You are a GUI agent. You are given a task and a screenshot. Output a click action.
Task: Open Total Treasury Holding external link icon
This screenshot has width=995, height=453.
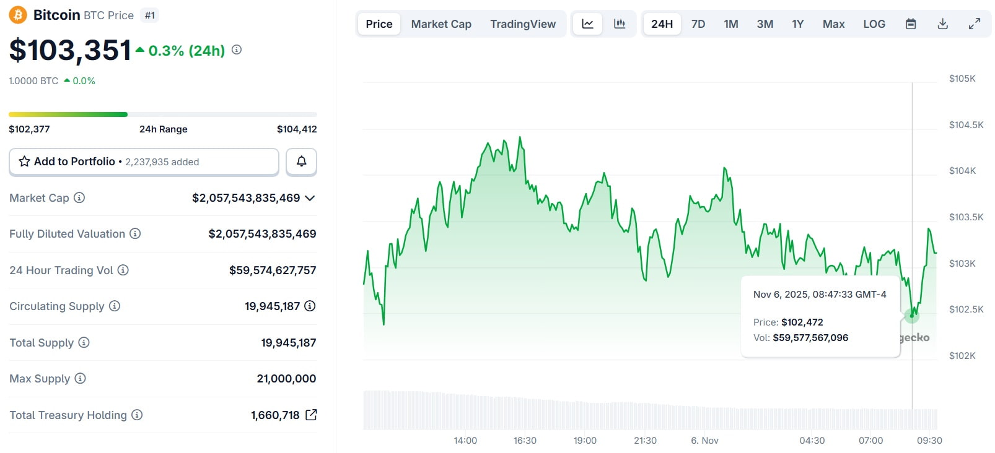(x=311, y=415)
